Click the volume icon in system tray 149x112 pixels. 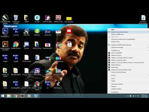138,96
